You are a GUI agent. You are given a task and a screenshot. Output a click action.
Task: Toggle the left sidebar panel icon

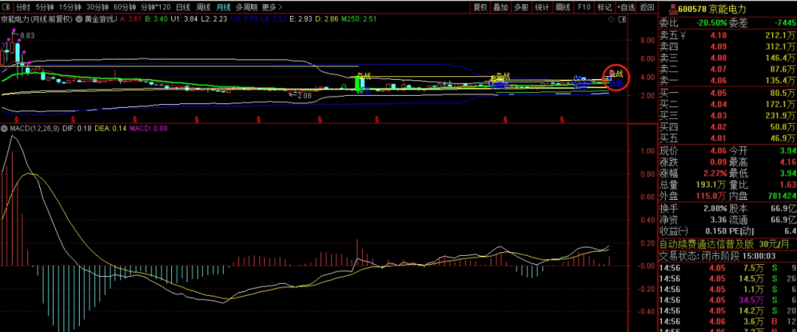point(6,7)
